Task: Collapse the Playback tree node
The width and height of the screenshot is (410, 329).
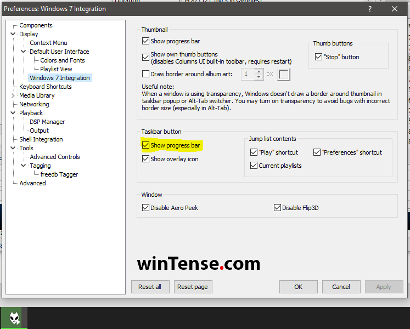Action: click(13, 113)
